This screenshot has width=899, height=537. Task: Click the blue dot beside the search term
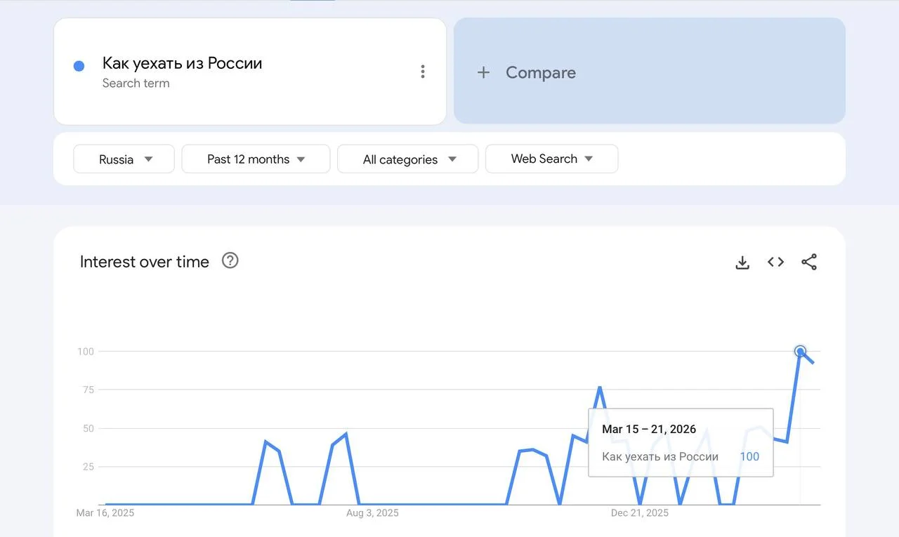tap(79, 66)
